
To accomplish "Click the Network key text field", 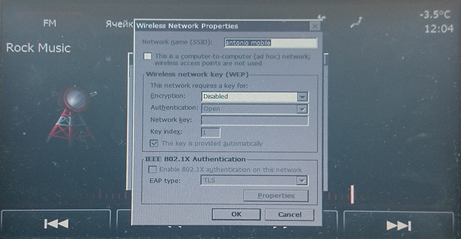I will tap(255, 120).
